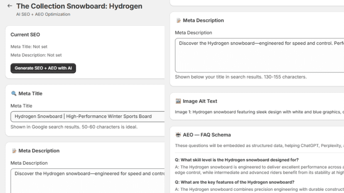The height and width of the screenshot is (193, 344).
Task: Select the question about skill level
Action: pos(237,160)
